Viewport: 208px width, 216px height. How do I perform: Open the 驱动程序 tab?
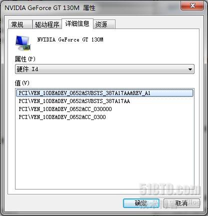[47, 24]
